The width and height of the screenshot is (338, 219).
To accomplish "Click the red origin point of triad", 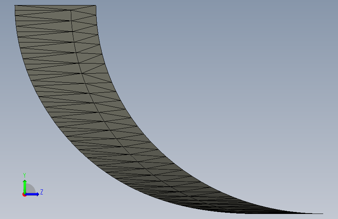I will tap(24, 194).
